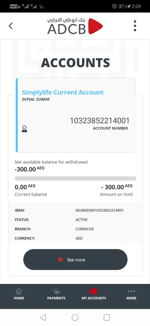Tap the back arrow in header
Viewport: 150px width, 326px height.
[11, 26]
